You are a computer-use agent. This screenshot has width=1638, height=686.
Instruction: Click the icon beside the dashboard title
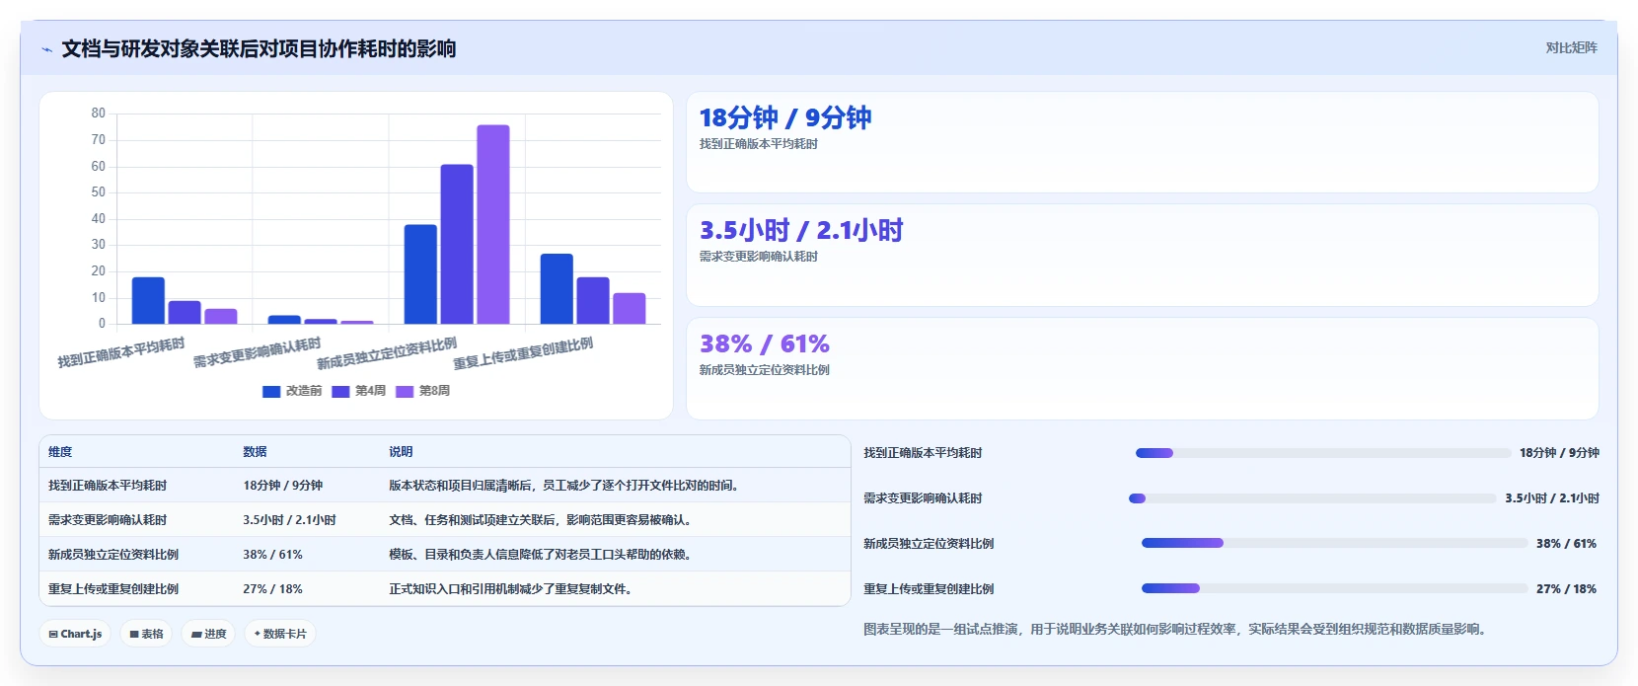point(46,49)
